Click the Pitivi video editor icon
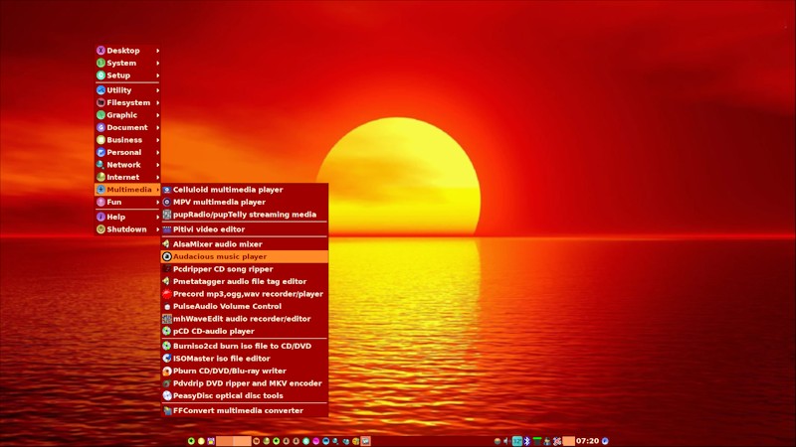Screen dimensions: 796x447 point(167,229)
